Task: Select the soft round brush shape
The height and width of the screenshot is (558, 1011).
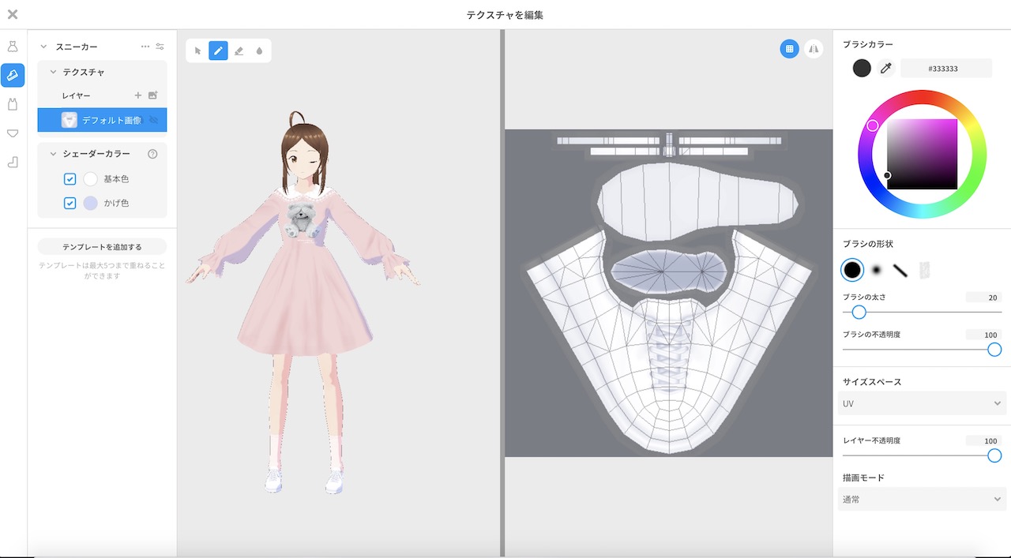Action: tap(876, 270)
